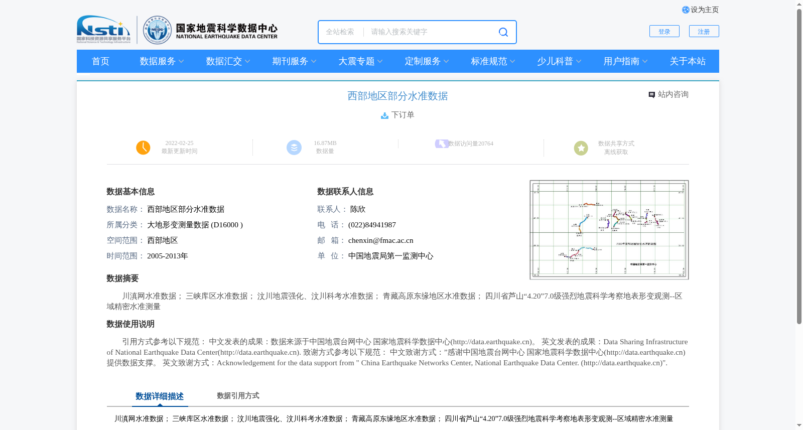Click 大地形变测量数据 (D16000 ) category
The width and height of the screenshot is (803, 430).
coord(195,225)
